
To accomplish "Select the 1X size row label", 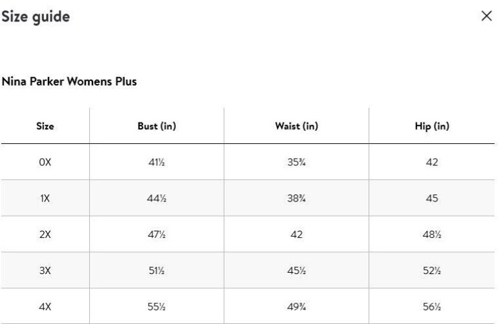I will pyautogui.click(x=45, y=198).
